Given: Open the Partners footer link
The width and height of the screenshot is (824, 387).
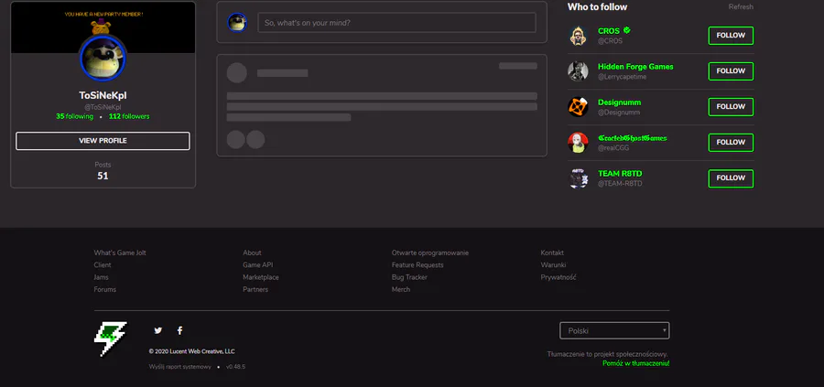Looking at the screenshot, I should coord(255,289).
